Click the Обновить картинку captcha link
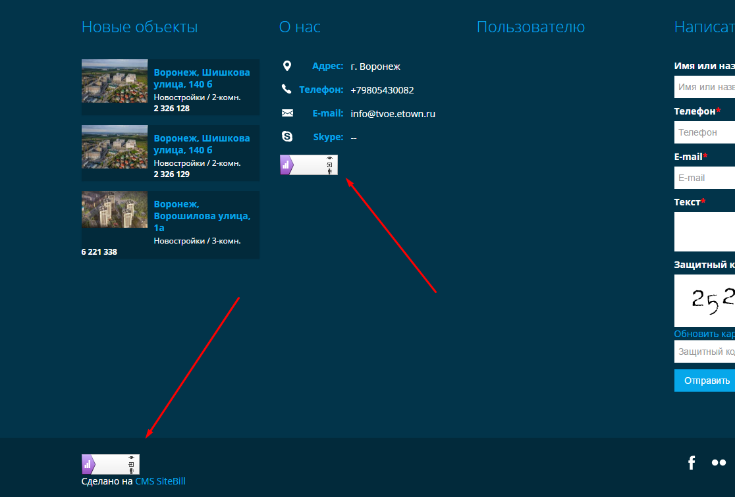 [704, 334]
